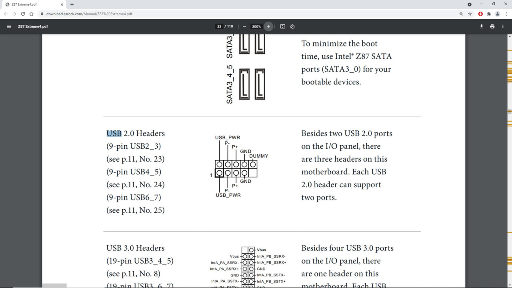View site security information icon
512x288 pixels.
click(x=42, y=14)
